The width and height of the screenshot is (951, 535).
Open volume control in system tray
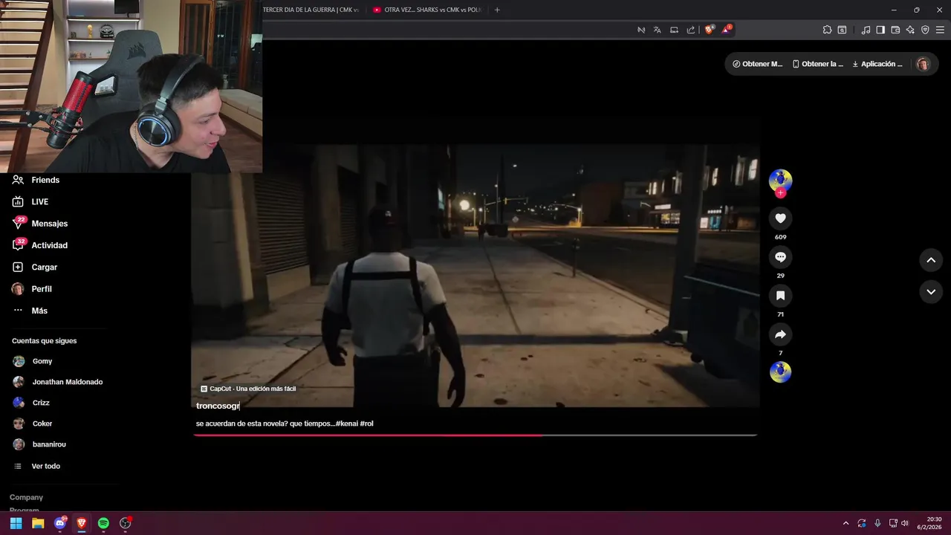(905, 523)
